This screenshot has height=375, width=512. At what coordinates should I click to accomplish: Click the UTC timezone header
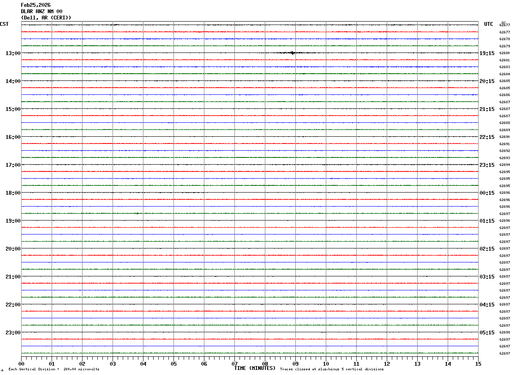pos(489,24)
